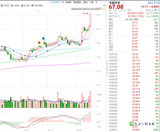Open the toolbox grid icon on the IME bar
This screenshot has width=160, height=132.
153,124
